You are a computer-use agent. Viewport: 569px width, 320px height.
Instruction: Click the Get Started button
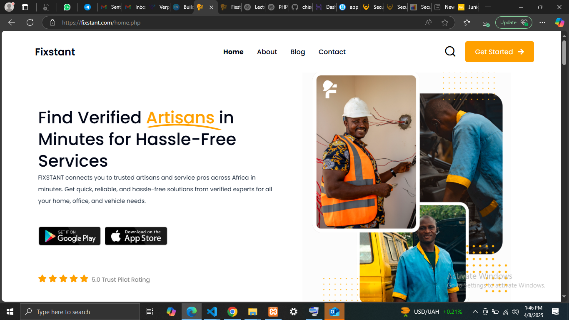[x=499, y=52]
